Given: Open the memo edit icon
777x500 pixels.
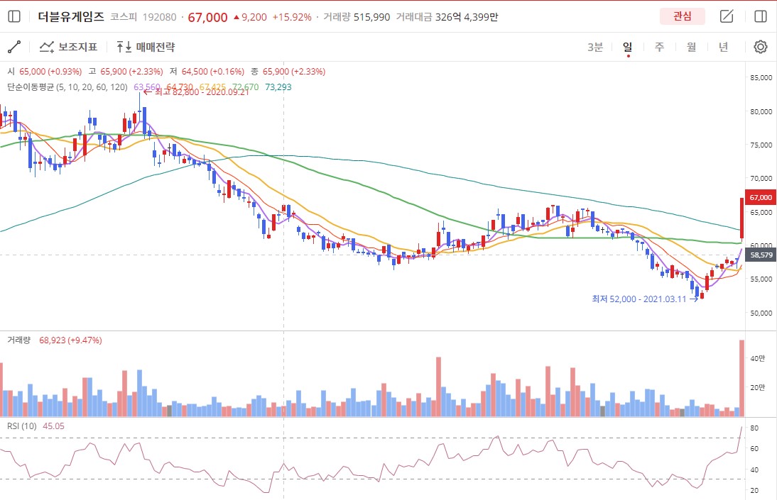Looking at the screenshot, I should [x=727, y=16].
